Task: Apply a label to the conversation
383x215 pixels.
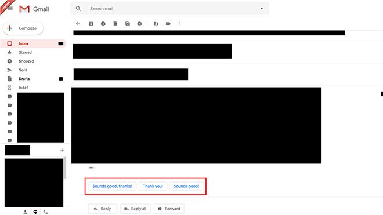Action: pos(168,24)
